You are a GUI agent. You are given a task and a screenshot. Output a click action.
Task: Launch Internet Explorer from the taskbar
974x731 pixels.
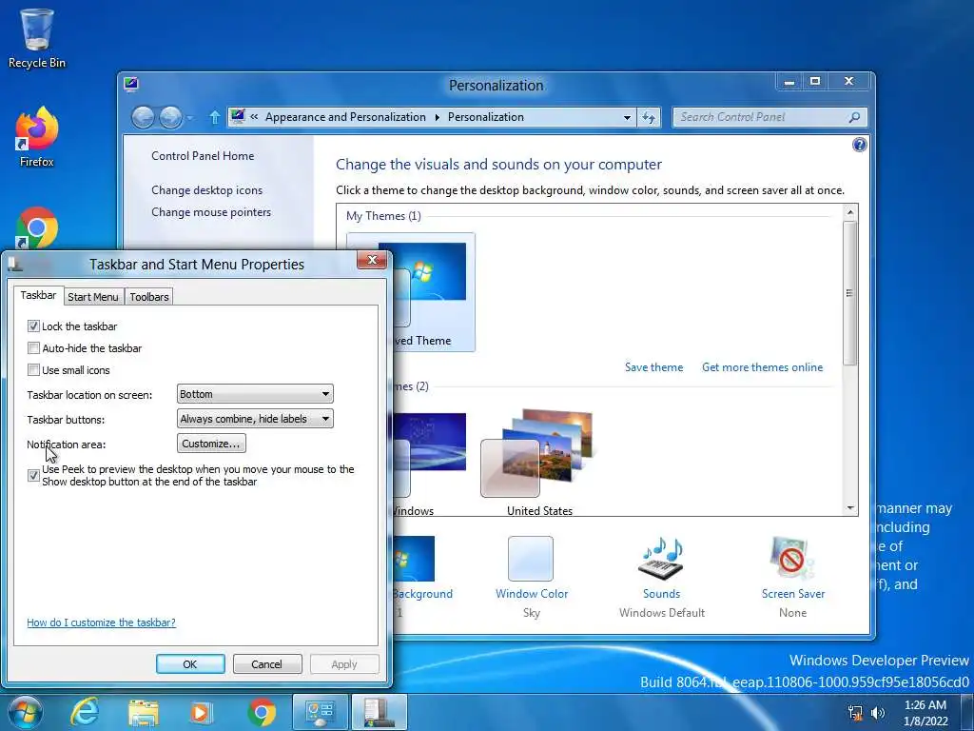pyautogui.click(x=85, y=712)
